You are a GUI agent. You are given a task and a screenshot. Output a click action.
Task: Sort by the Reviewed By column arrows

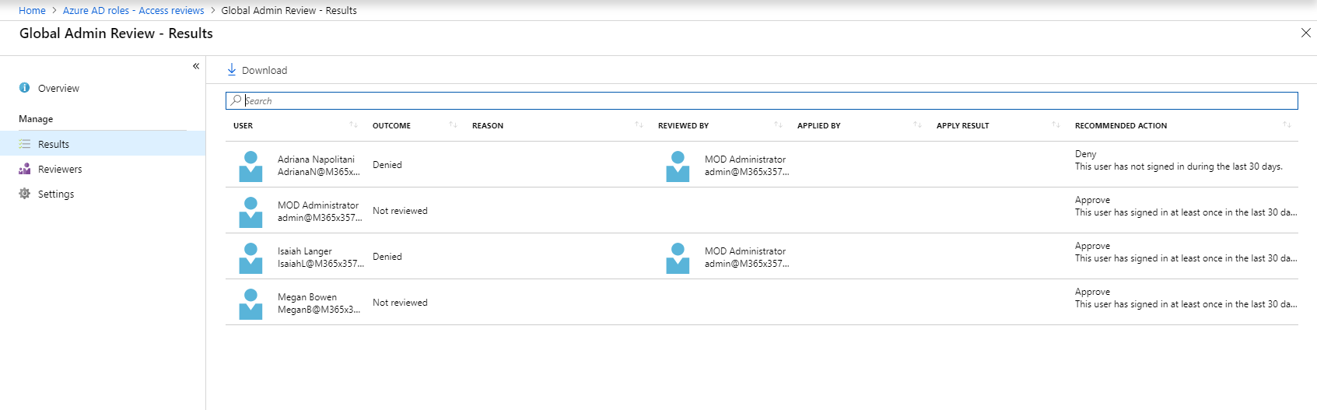click(x=778, y=125)
